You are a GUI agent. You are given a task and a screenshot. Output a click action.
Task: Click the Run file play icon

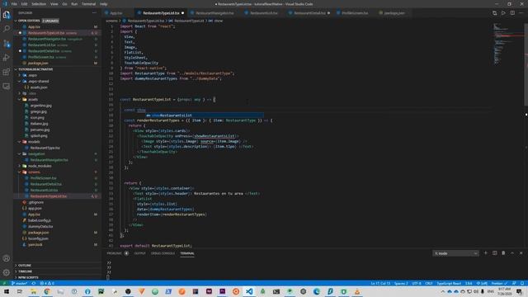point(503,13)
